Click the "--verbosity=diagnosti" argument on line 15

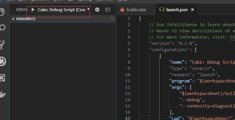pyautogui.click(x=207, y=106)
